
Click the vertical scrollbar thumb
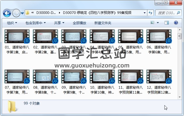pyautogui.click(x=180, y=36)
